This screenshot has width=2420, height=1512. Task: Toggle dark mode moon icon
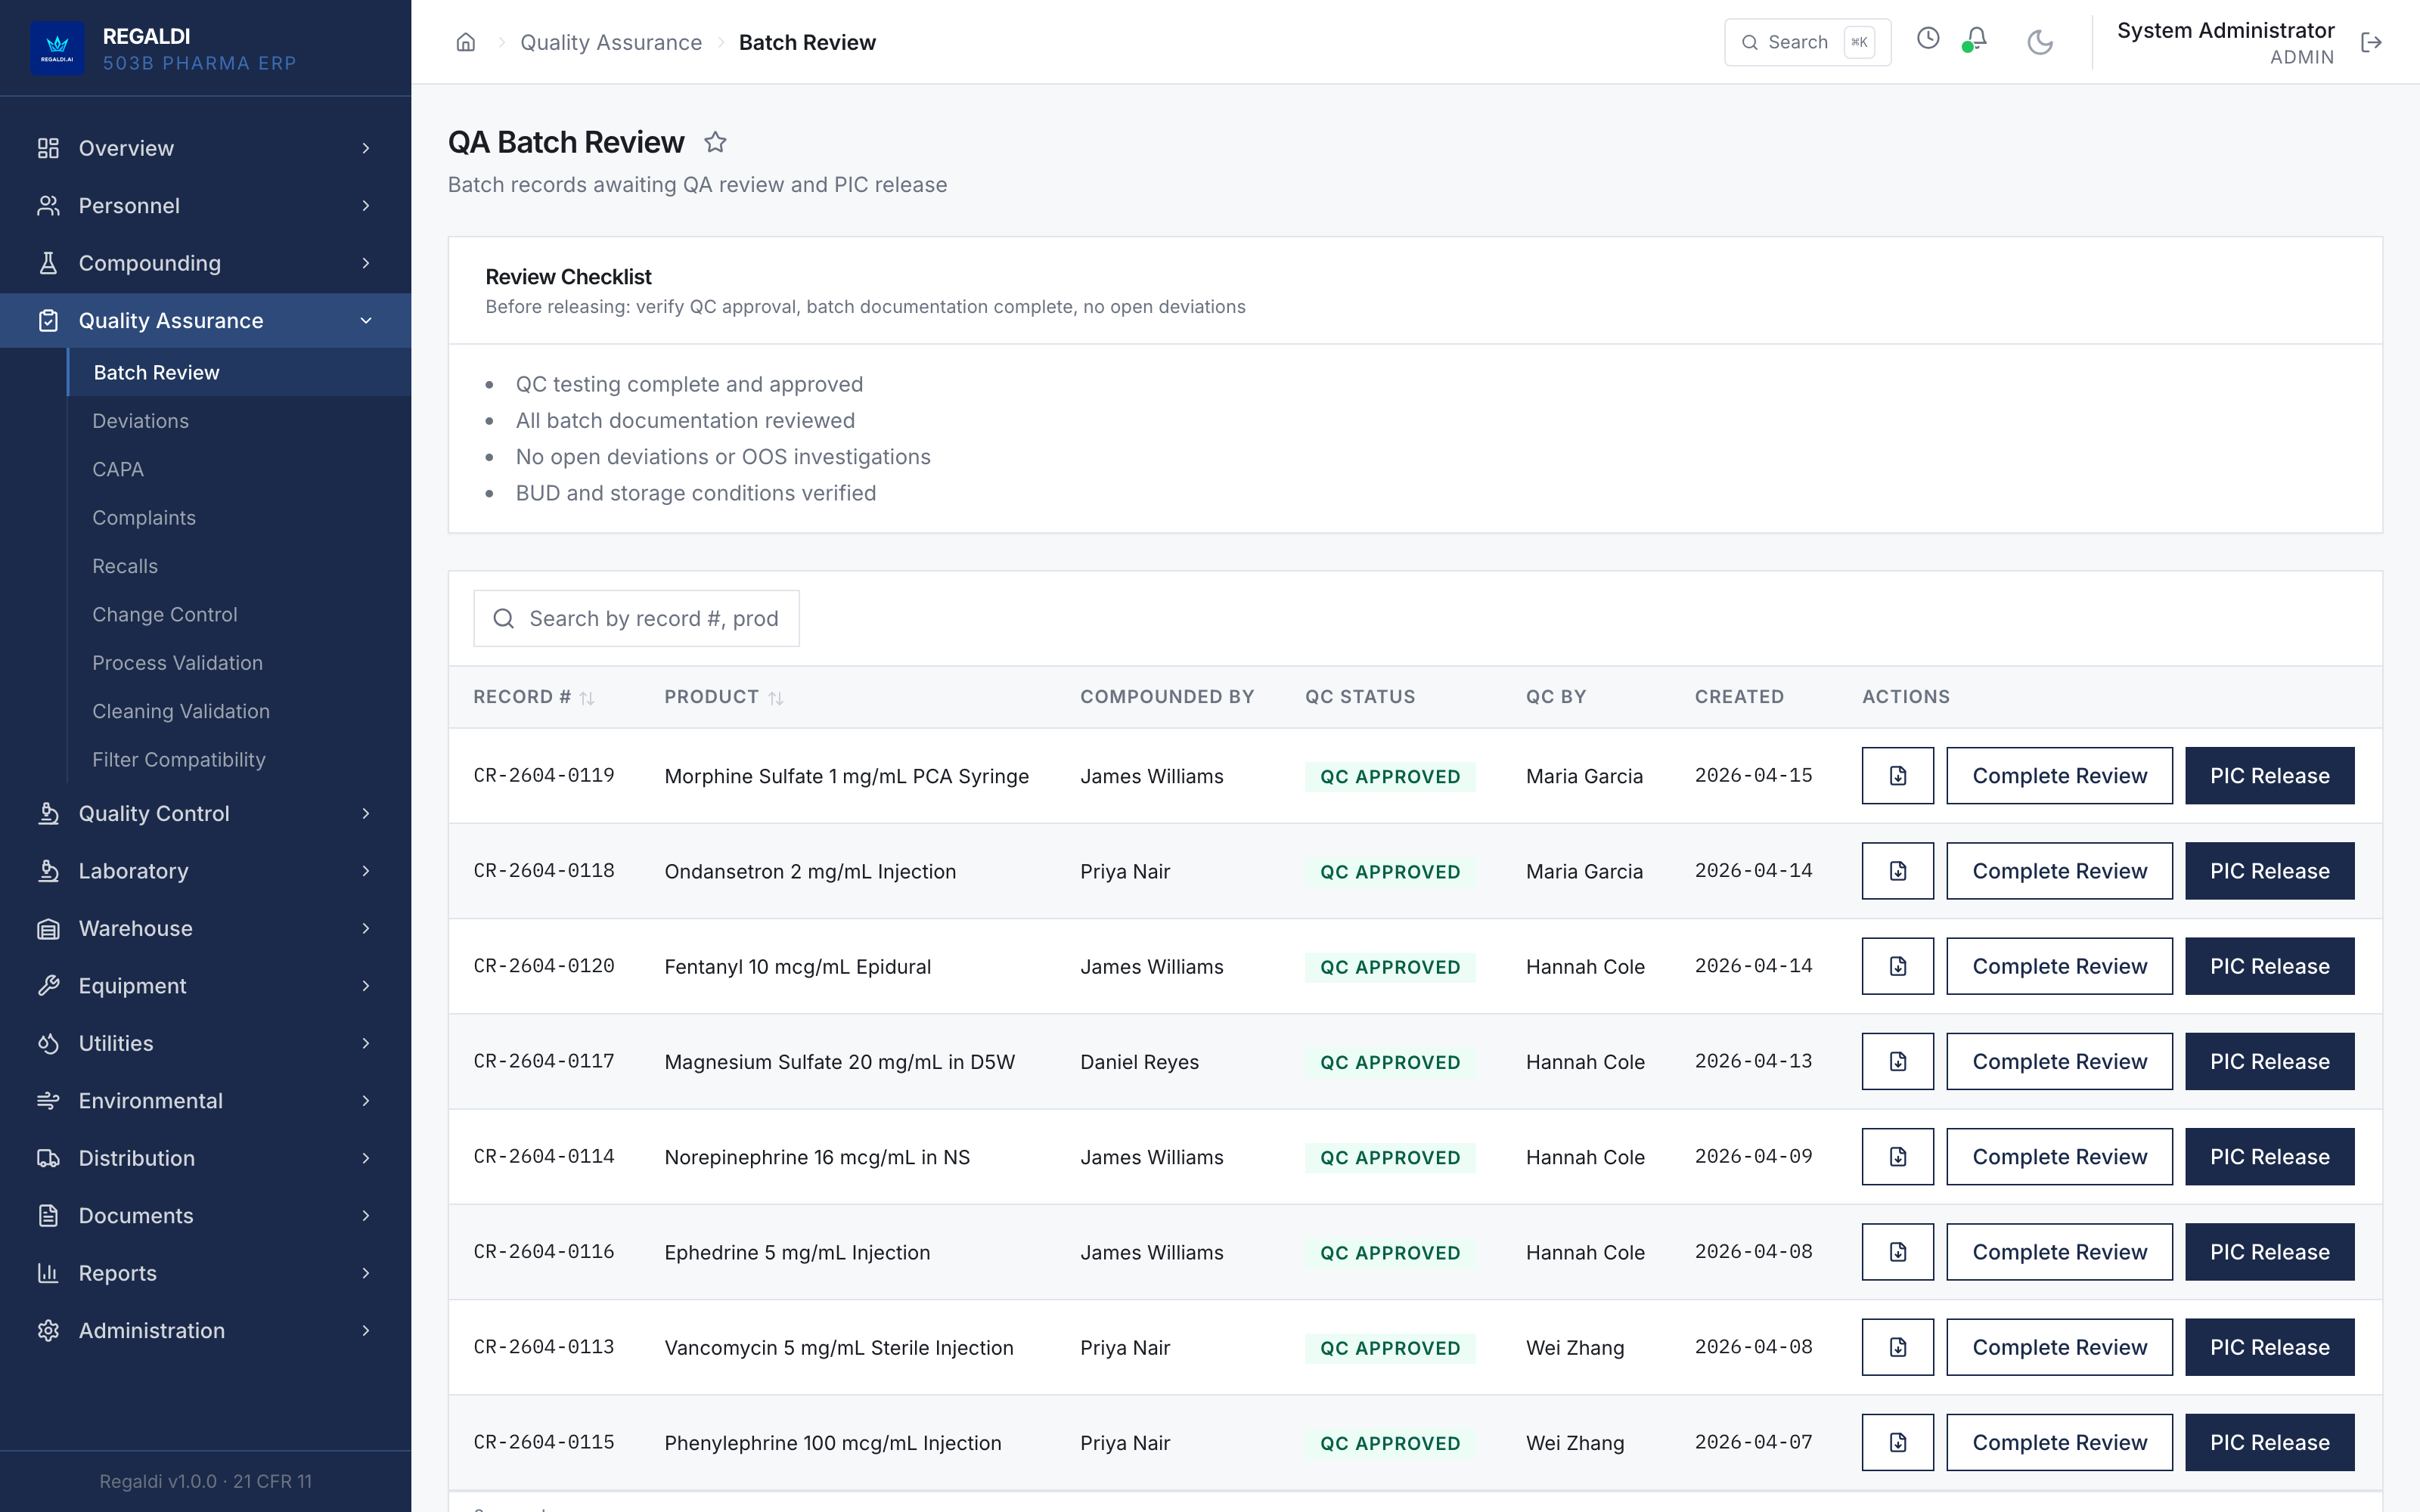(x=2040, y=42)
